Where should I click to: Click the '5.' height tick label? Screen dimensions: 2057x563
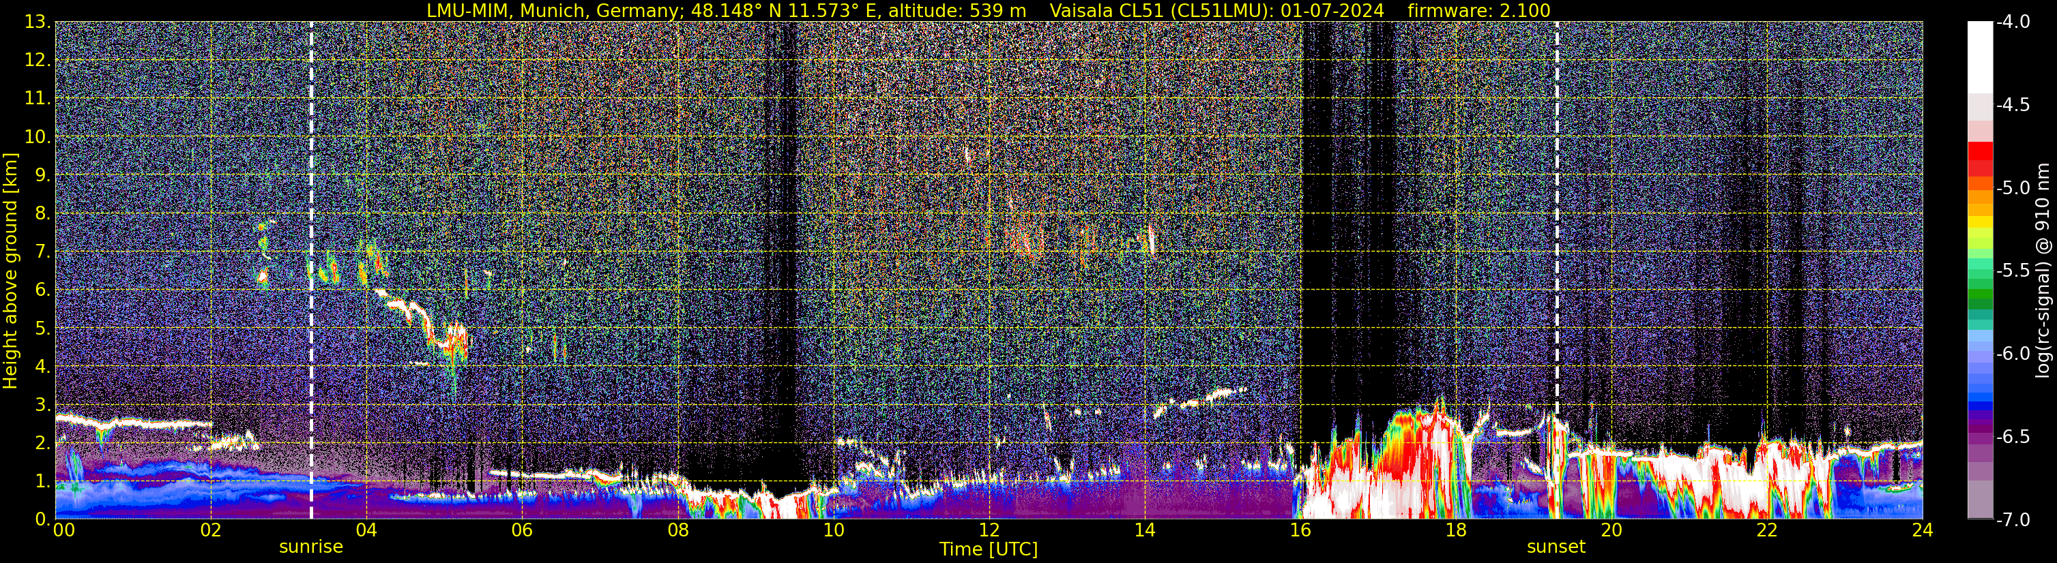tap(42, 329)
